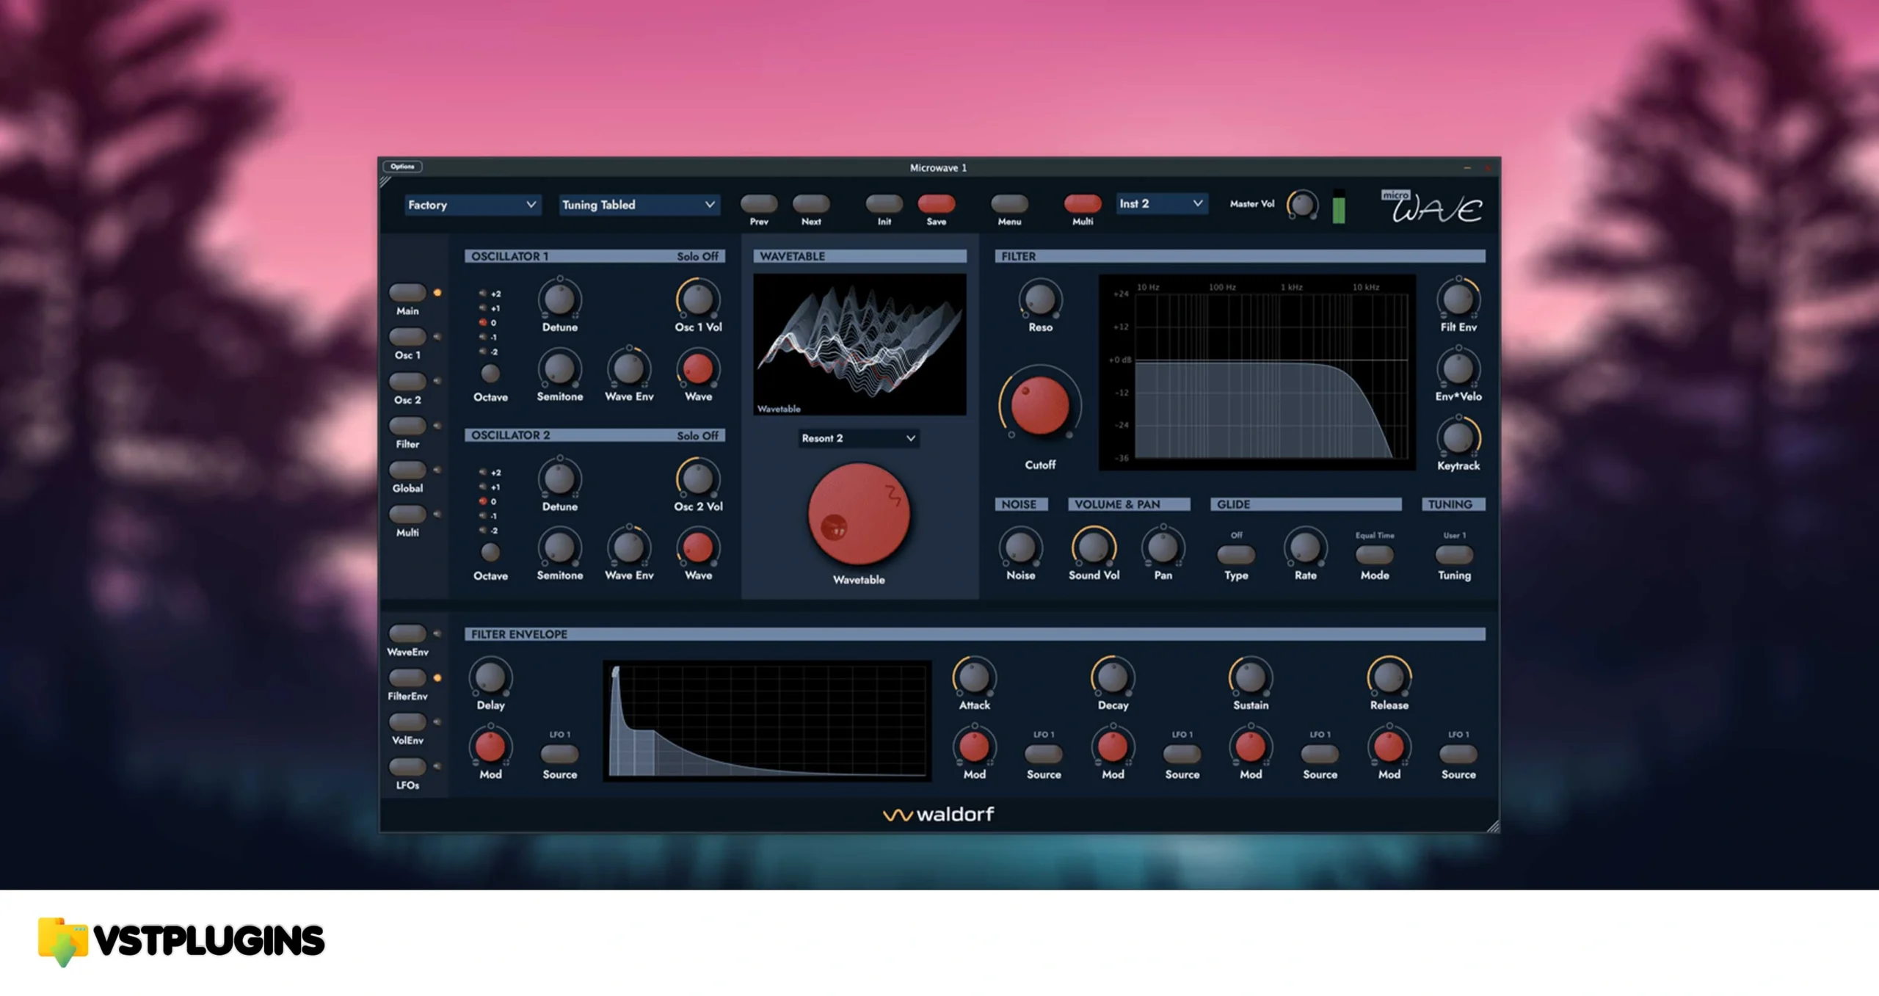Click the Filter Envelope Decay knob

(x=1113, y=677)
